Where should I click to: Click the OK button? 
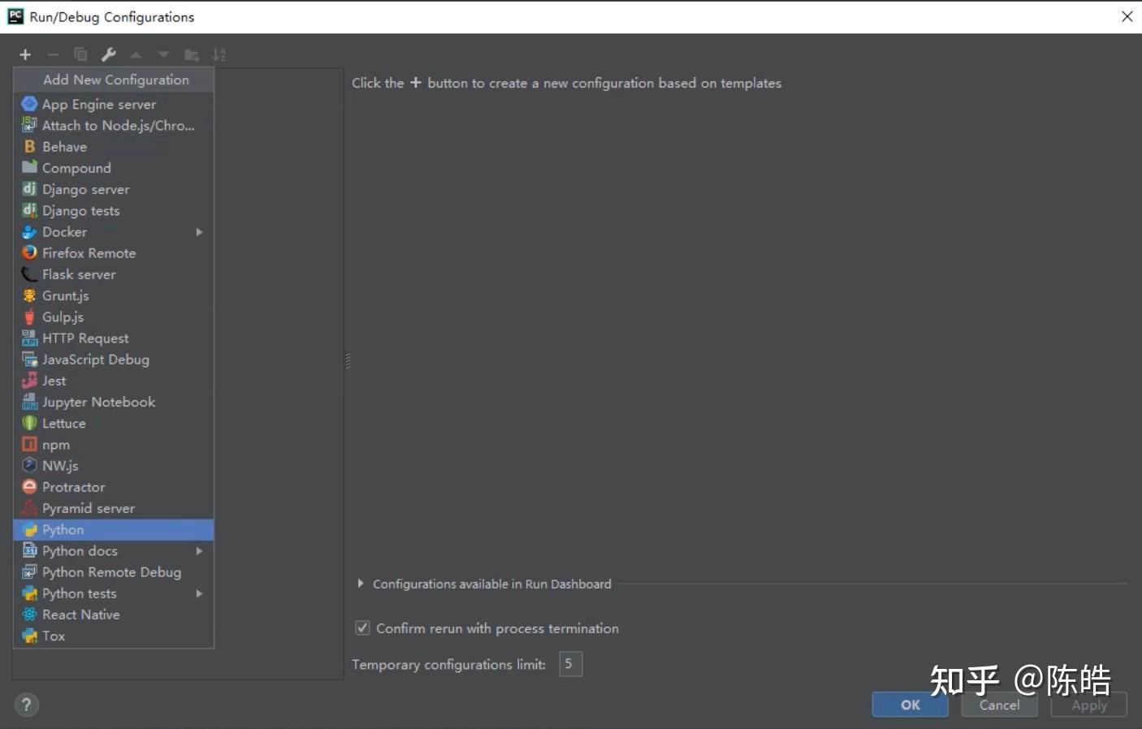(910, 705)
